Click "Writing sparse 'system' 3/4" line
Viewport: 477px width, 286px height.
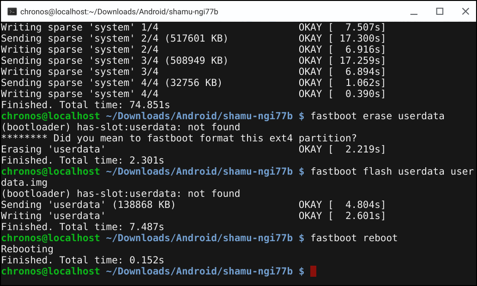point(80,72)
